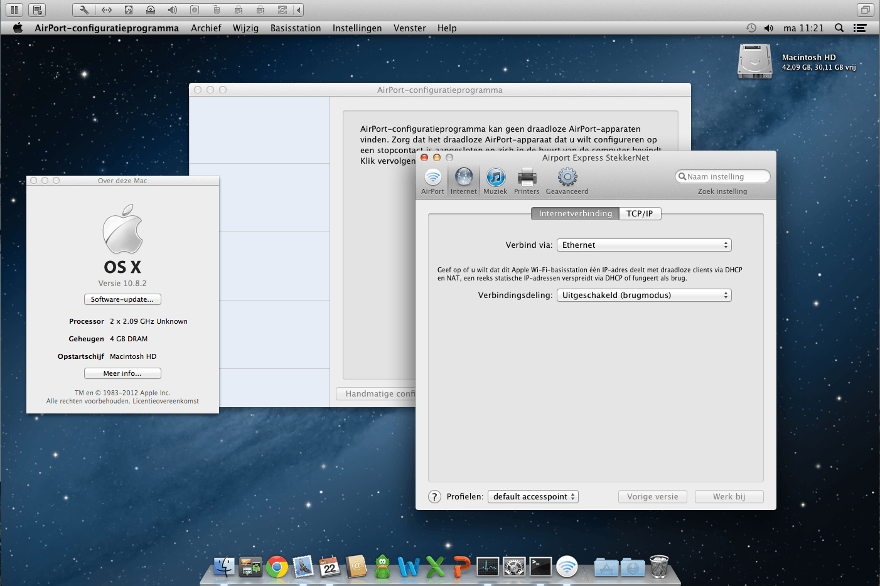Click the Software-update button

(x=122, y=300)
